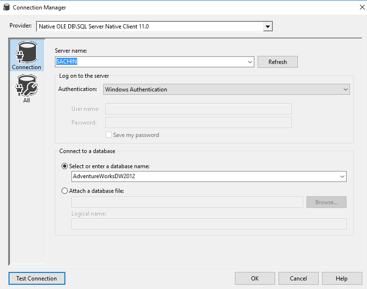Expand the Provider dropdown list
Viewport: 367px width, 289px height.
coord(268,27)
